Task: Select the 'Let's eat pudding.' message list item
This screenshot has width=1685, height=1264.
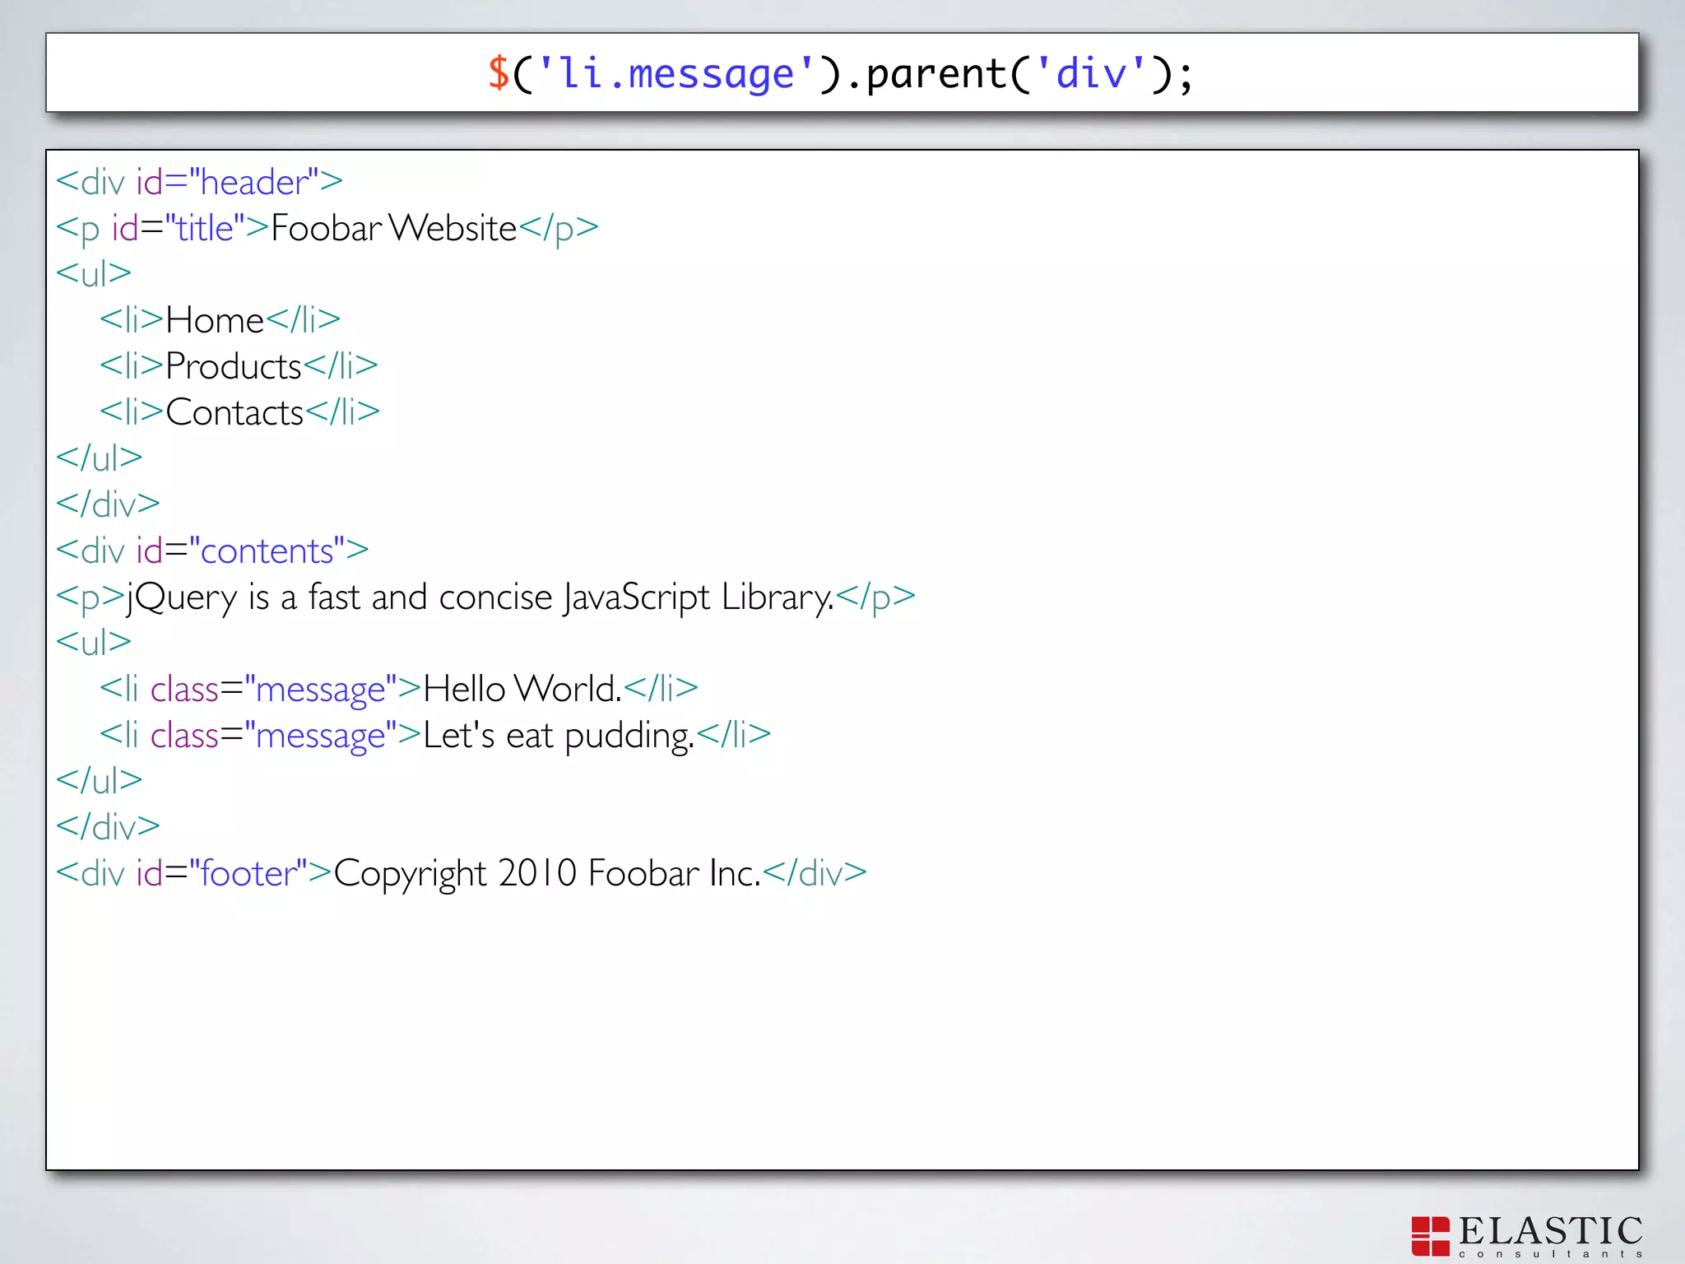Action: (x=434, y=735)
